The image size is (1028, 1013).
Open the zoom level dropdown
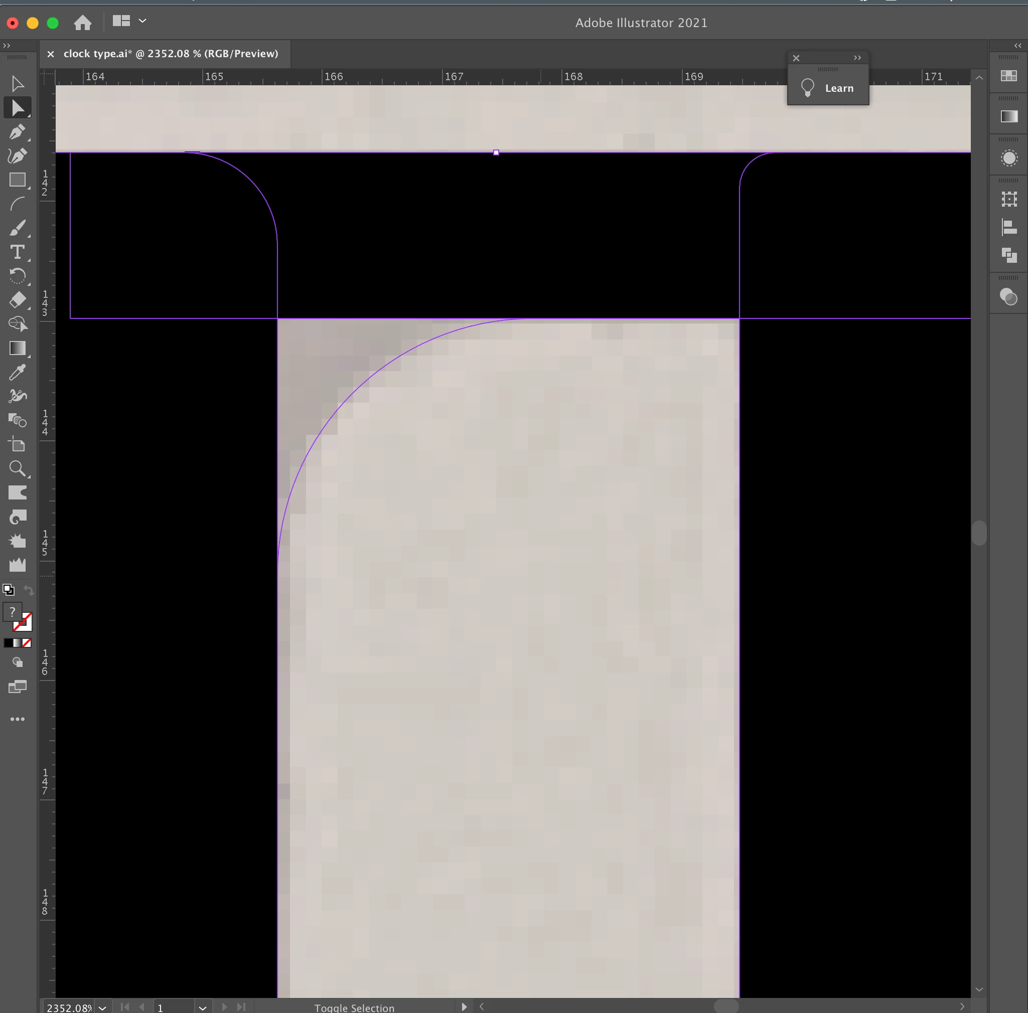[102, 1007]
